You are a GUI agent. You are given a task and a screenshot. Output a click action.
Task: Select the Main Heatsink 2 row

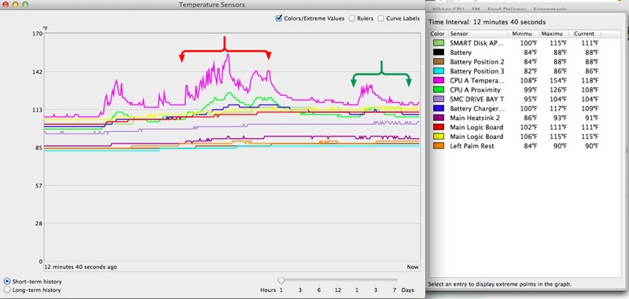click(x=525, y=118)
